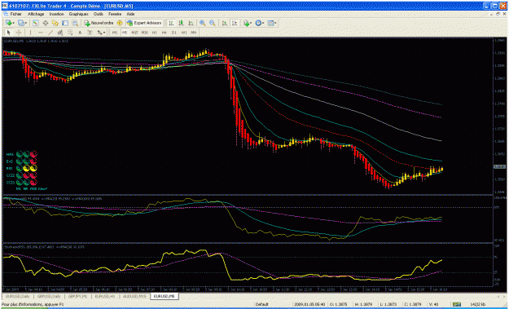Image resolution: width=509 pixels, height=309 pixels.
Task: Switch to H4 timeframe
Action: 165,33
